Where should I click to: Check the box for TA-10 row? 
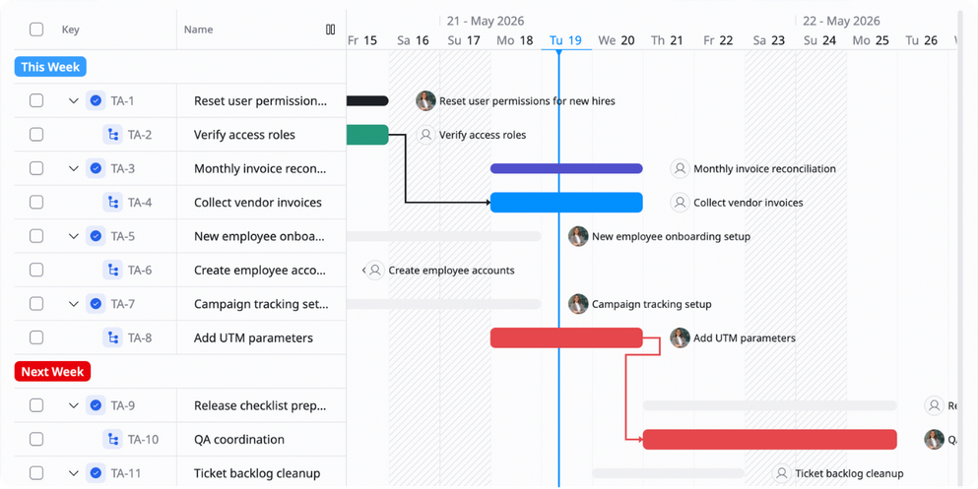(36, 439)
